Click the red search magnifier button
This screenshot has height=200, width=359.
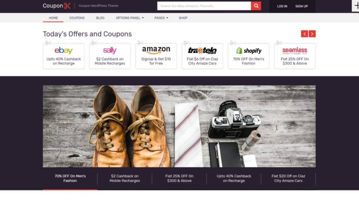pyautogui.click(x=256, y=6)
